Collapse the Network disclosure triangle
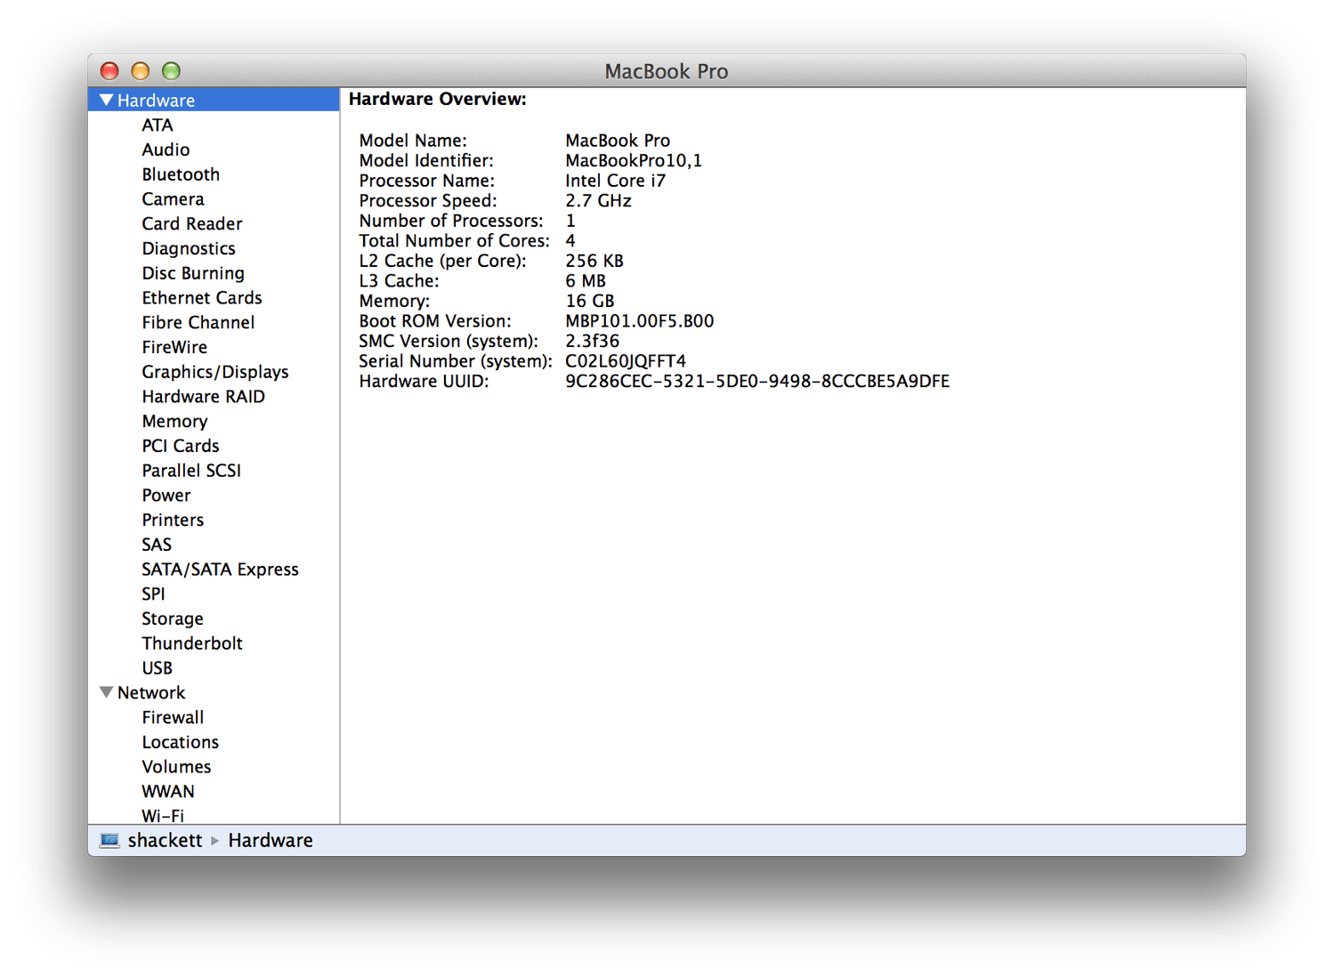This screenshot has width=1334, height=978. [x=107, y=692]
